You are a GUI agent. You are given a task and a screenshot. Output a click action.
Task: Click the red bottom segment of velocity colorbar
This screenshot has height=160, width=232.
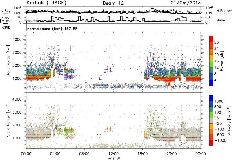pyautogui.click(x=211, y=143)
